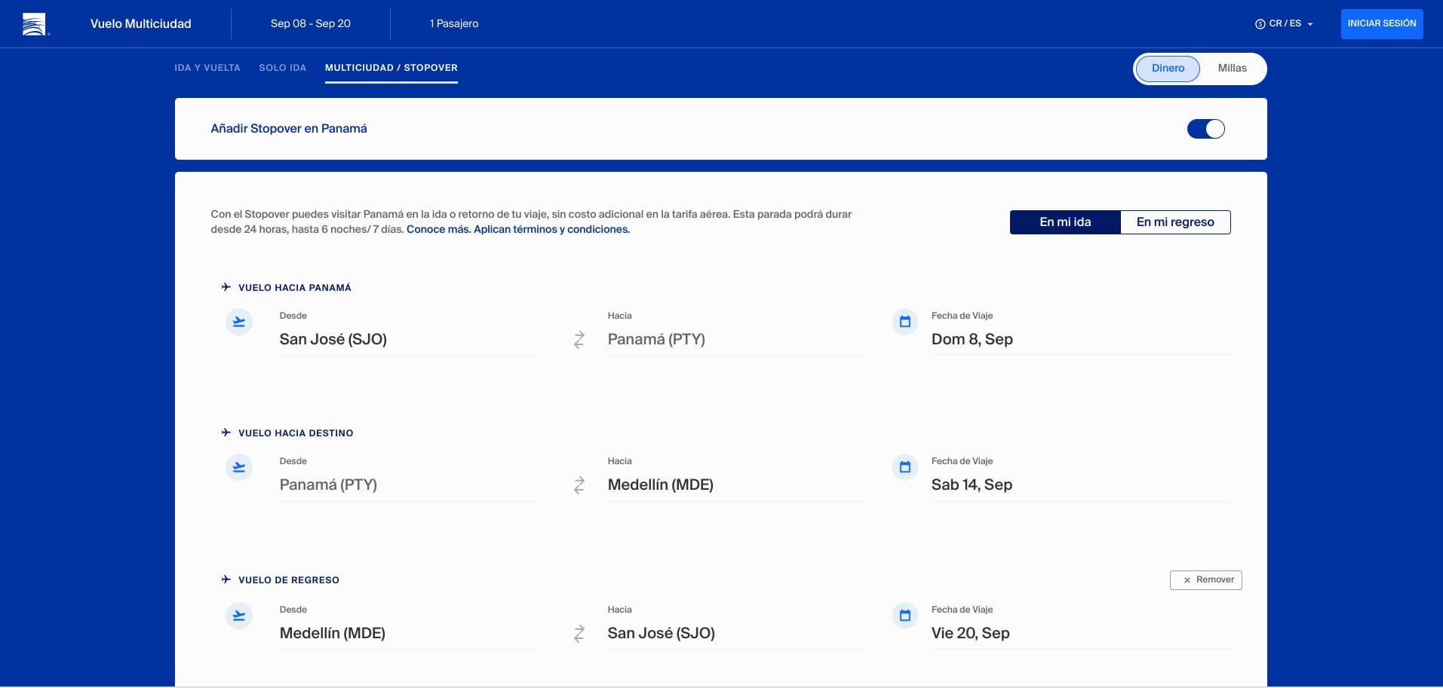The image size is (1443, 688).
Task: Swap San José and Panamá airports
Action: click(x=579, y=340)
